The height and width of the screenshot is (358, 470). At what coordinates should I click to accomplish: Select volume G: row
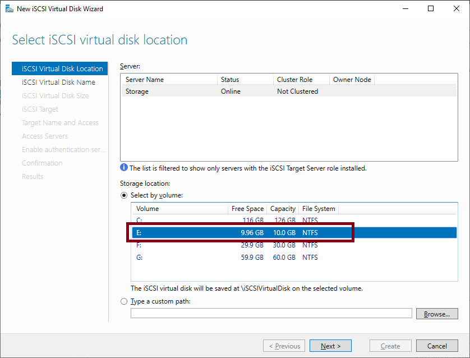[294, 257]
